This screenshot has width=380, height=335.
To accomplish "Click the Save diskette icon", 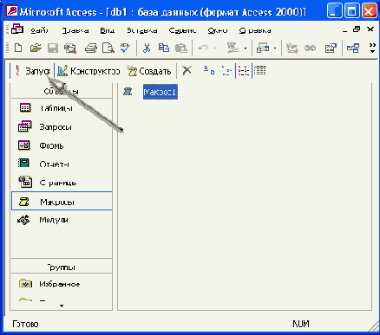I will [53, 48].
